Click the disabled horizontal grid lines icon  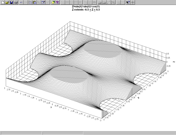(x=76, y=2)
